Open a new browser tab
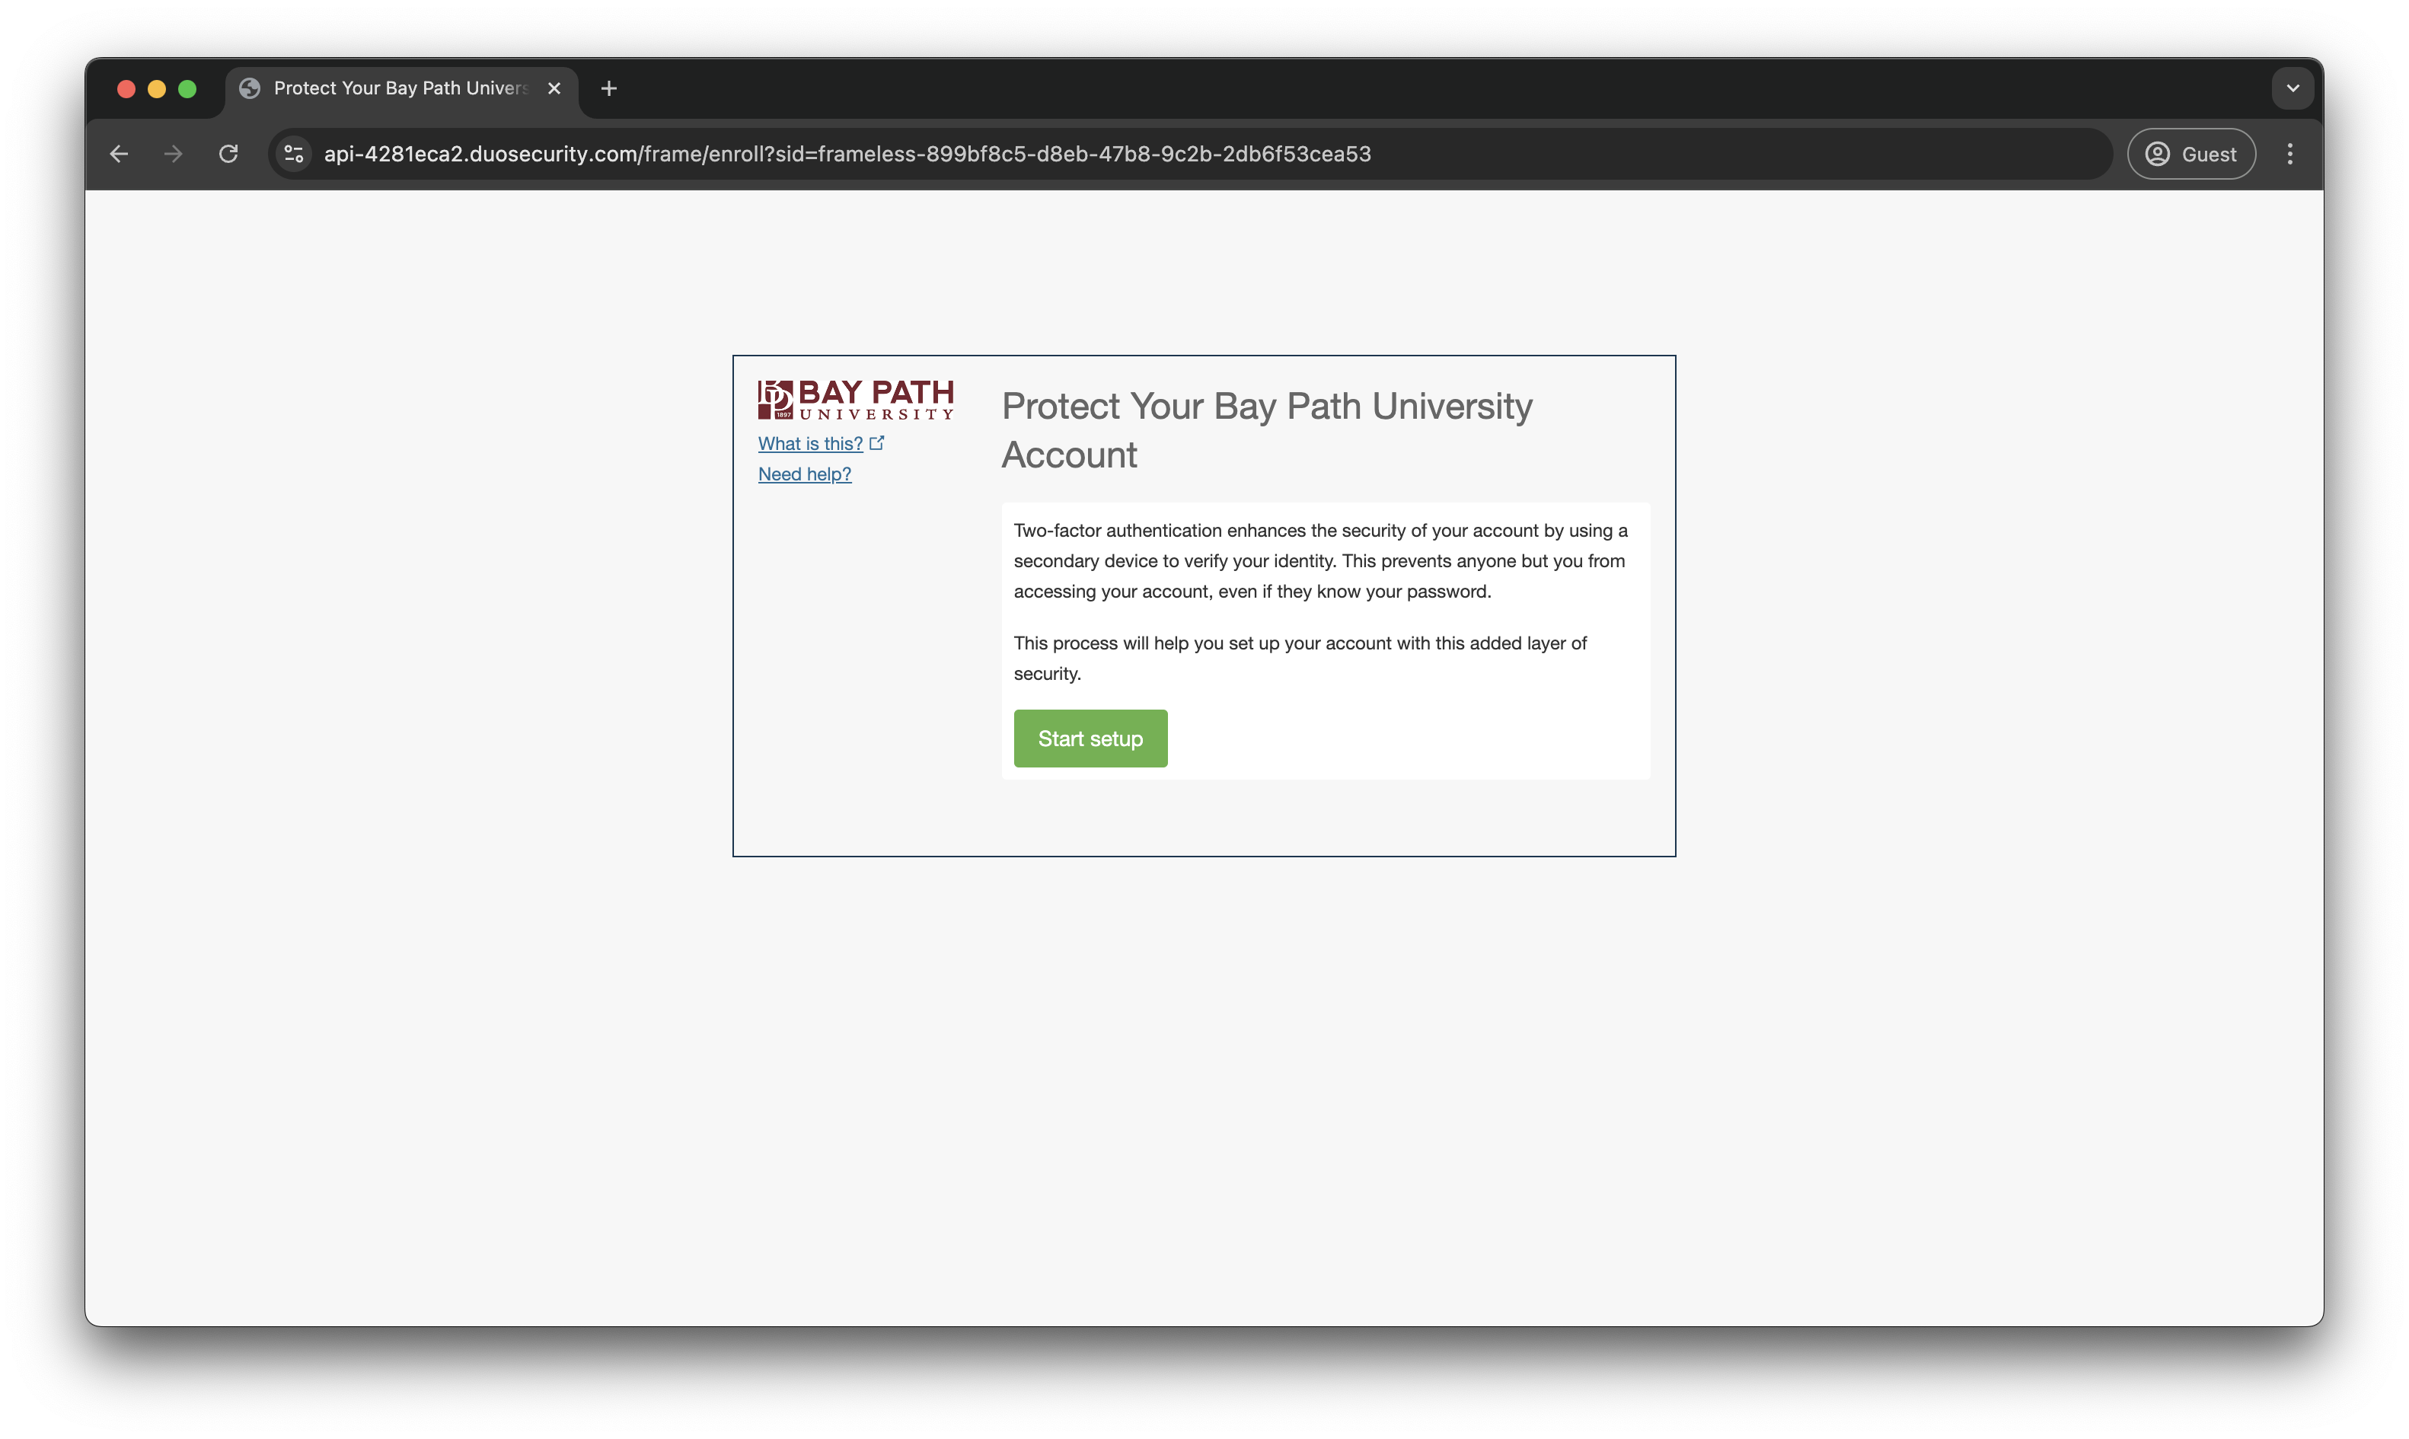 [x=609, y=88]
